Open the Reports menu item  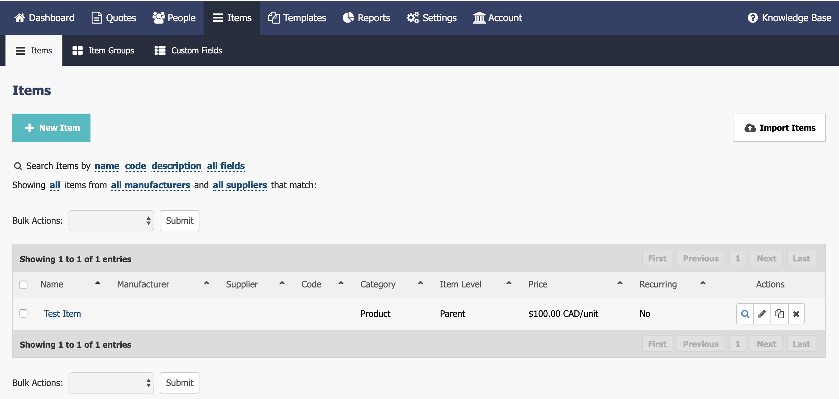(366, 17)
